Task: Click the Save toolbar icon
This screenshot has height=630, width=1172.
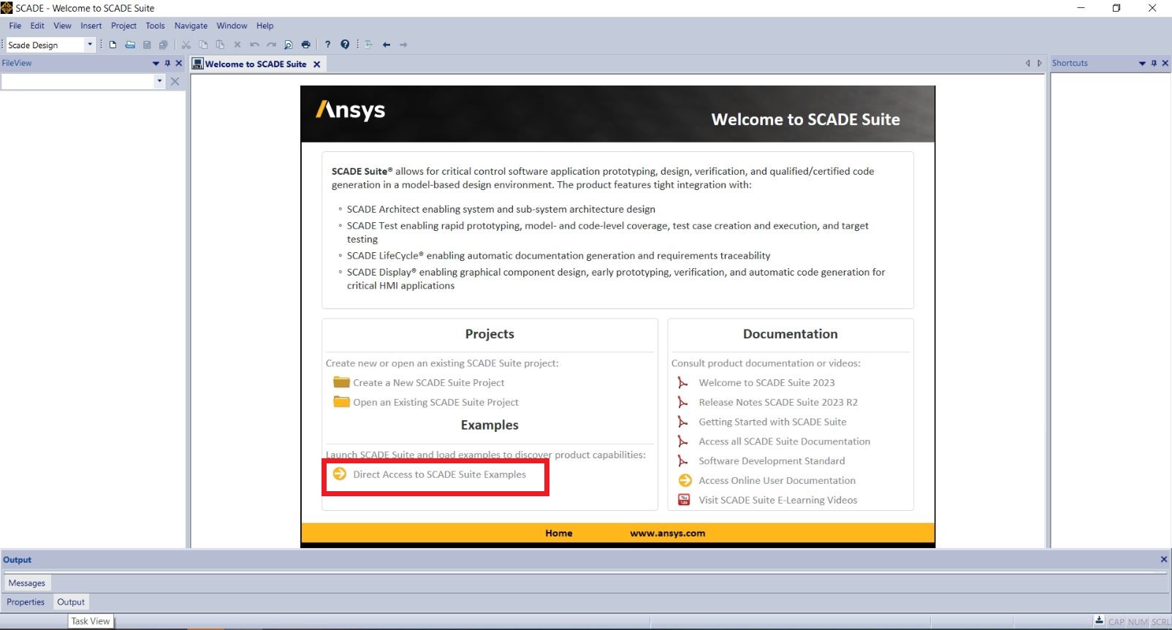Action: [x=147, y=45]
